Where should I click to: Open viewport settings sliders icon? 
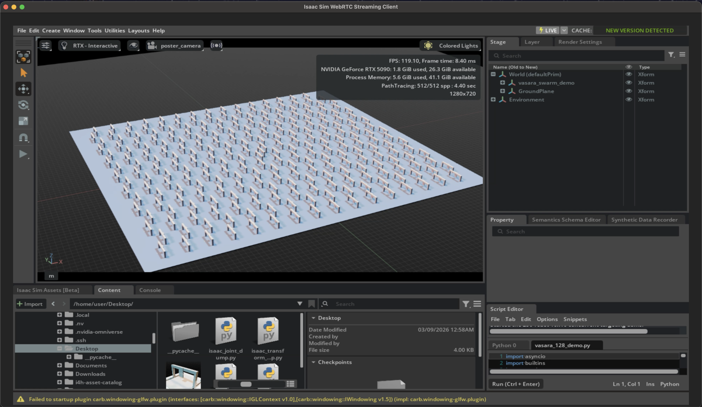pos(46,46)
